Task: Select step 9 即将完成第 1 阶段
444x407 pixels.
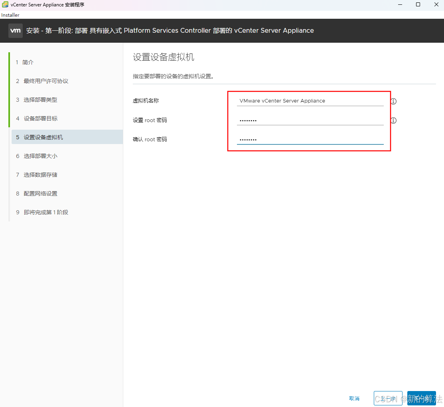Action: point(42,212)
